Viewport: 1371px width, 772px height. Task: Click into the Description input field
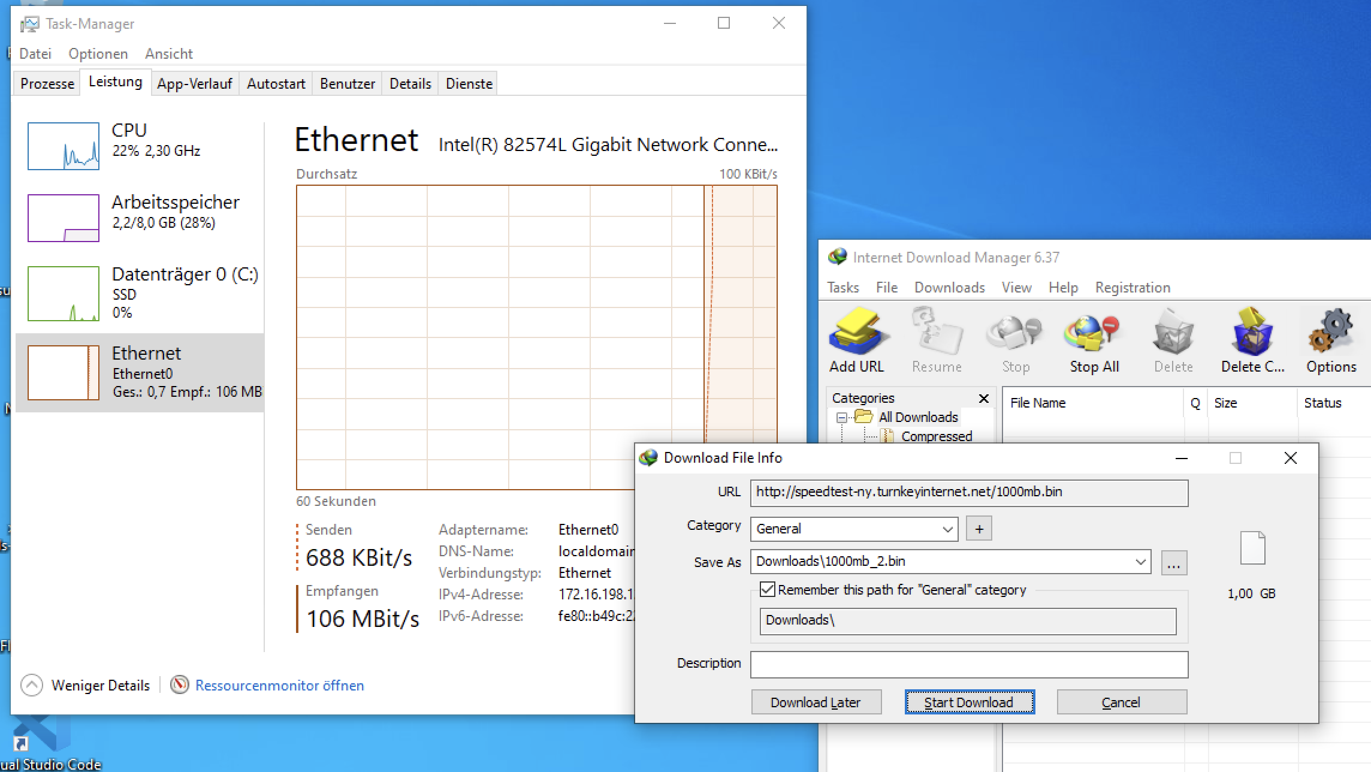969,664
